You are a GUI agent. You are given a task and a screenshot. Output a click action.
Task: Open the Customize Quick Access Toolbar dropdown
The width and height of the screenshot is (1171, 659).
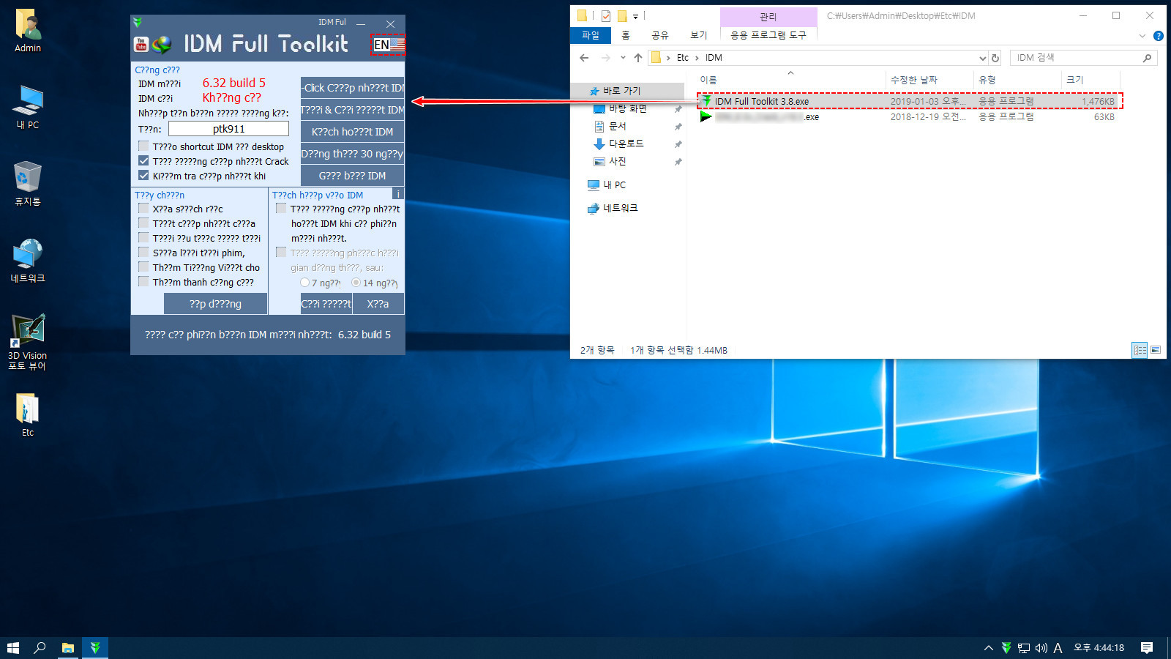point(635,16)
